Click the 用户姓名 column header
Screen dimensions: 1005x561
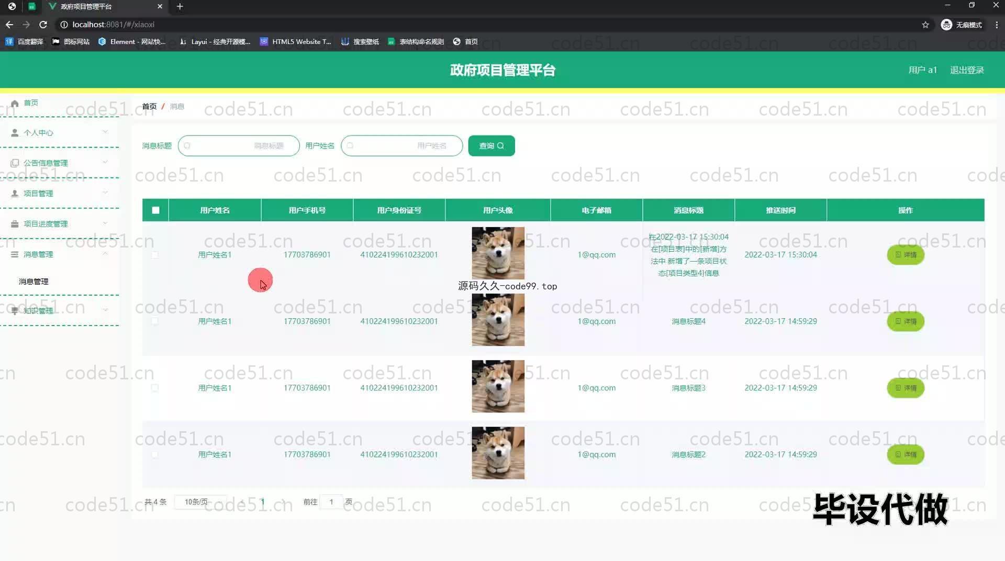(x=215, y=210)
